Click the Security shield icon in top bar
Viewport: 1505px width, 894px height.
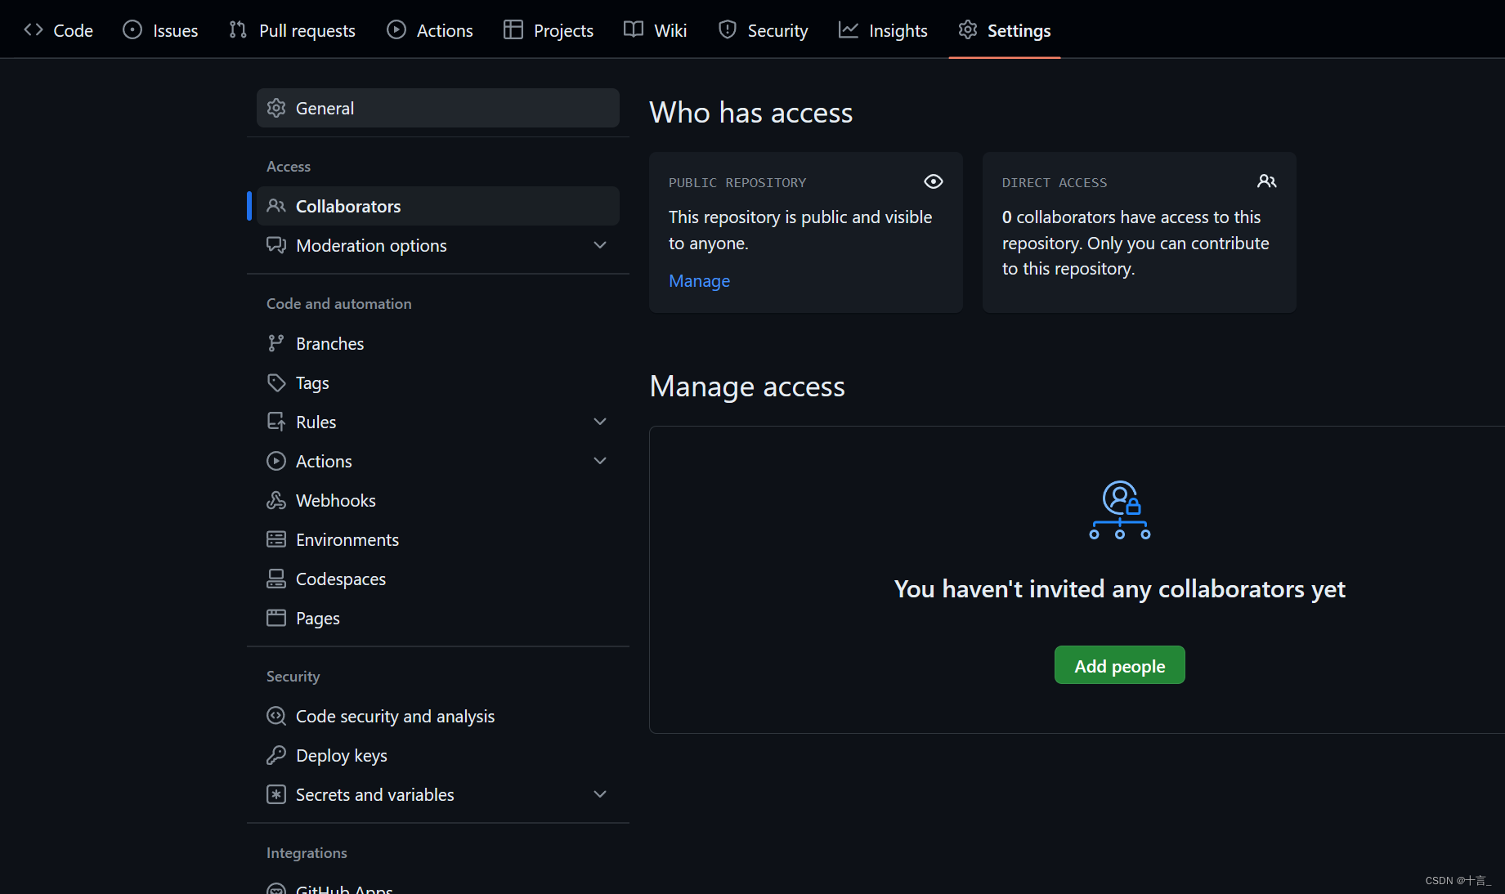(728, 30)
